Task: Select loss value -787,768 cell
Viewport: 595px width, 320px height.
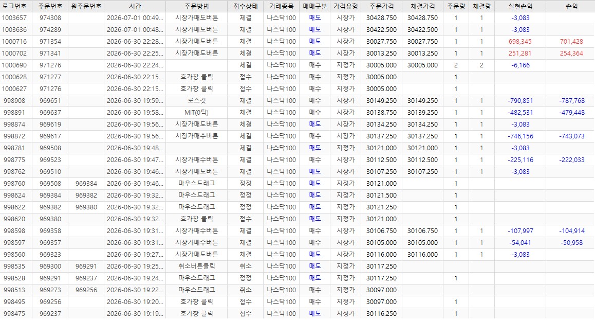Action: click(x=571, y=101)
